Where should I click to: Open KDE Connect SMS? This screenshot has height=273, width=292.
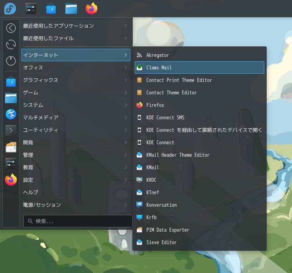tap(199, 117)
